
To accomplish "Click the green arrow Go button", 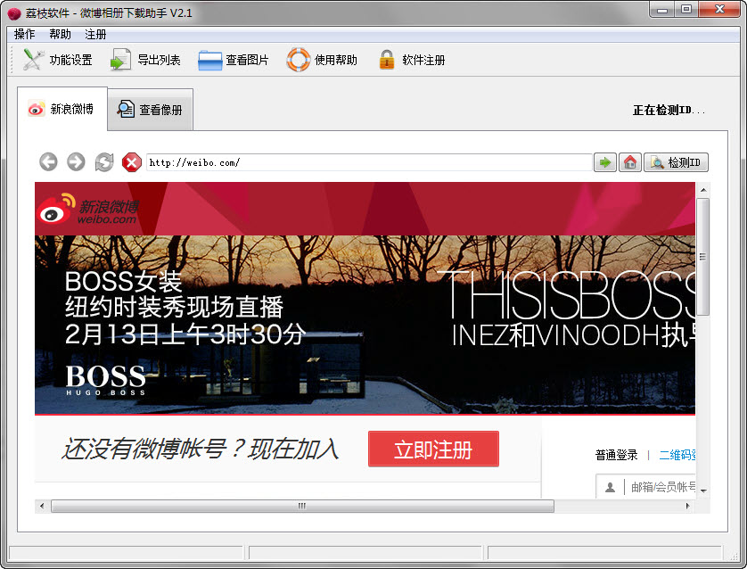I will pos(605,162).
